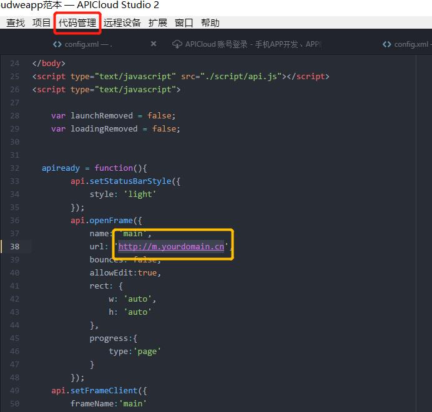This screenshot has height=412, width=432.
Task: Switch to the rightmost config.xml tab
Action: pyautogui.click(x=407, y=44)
